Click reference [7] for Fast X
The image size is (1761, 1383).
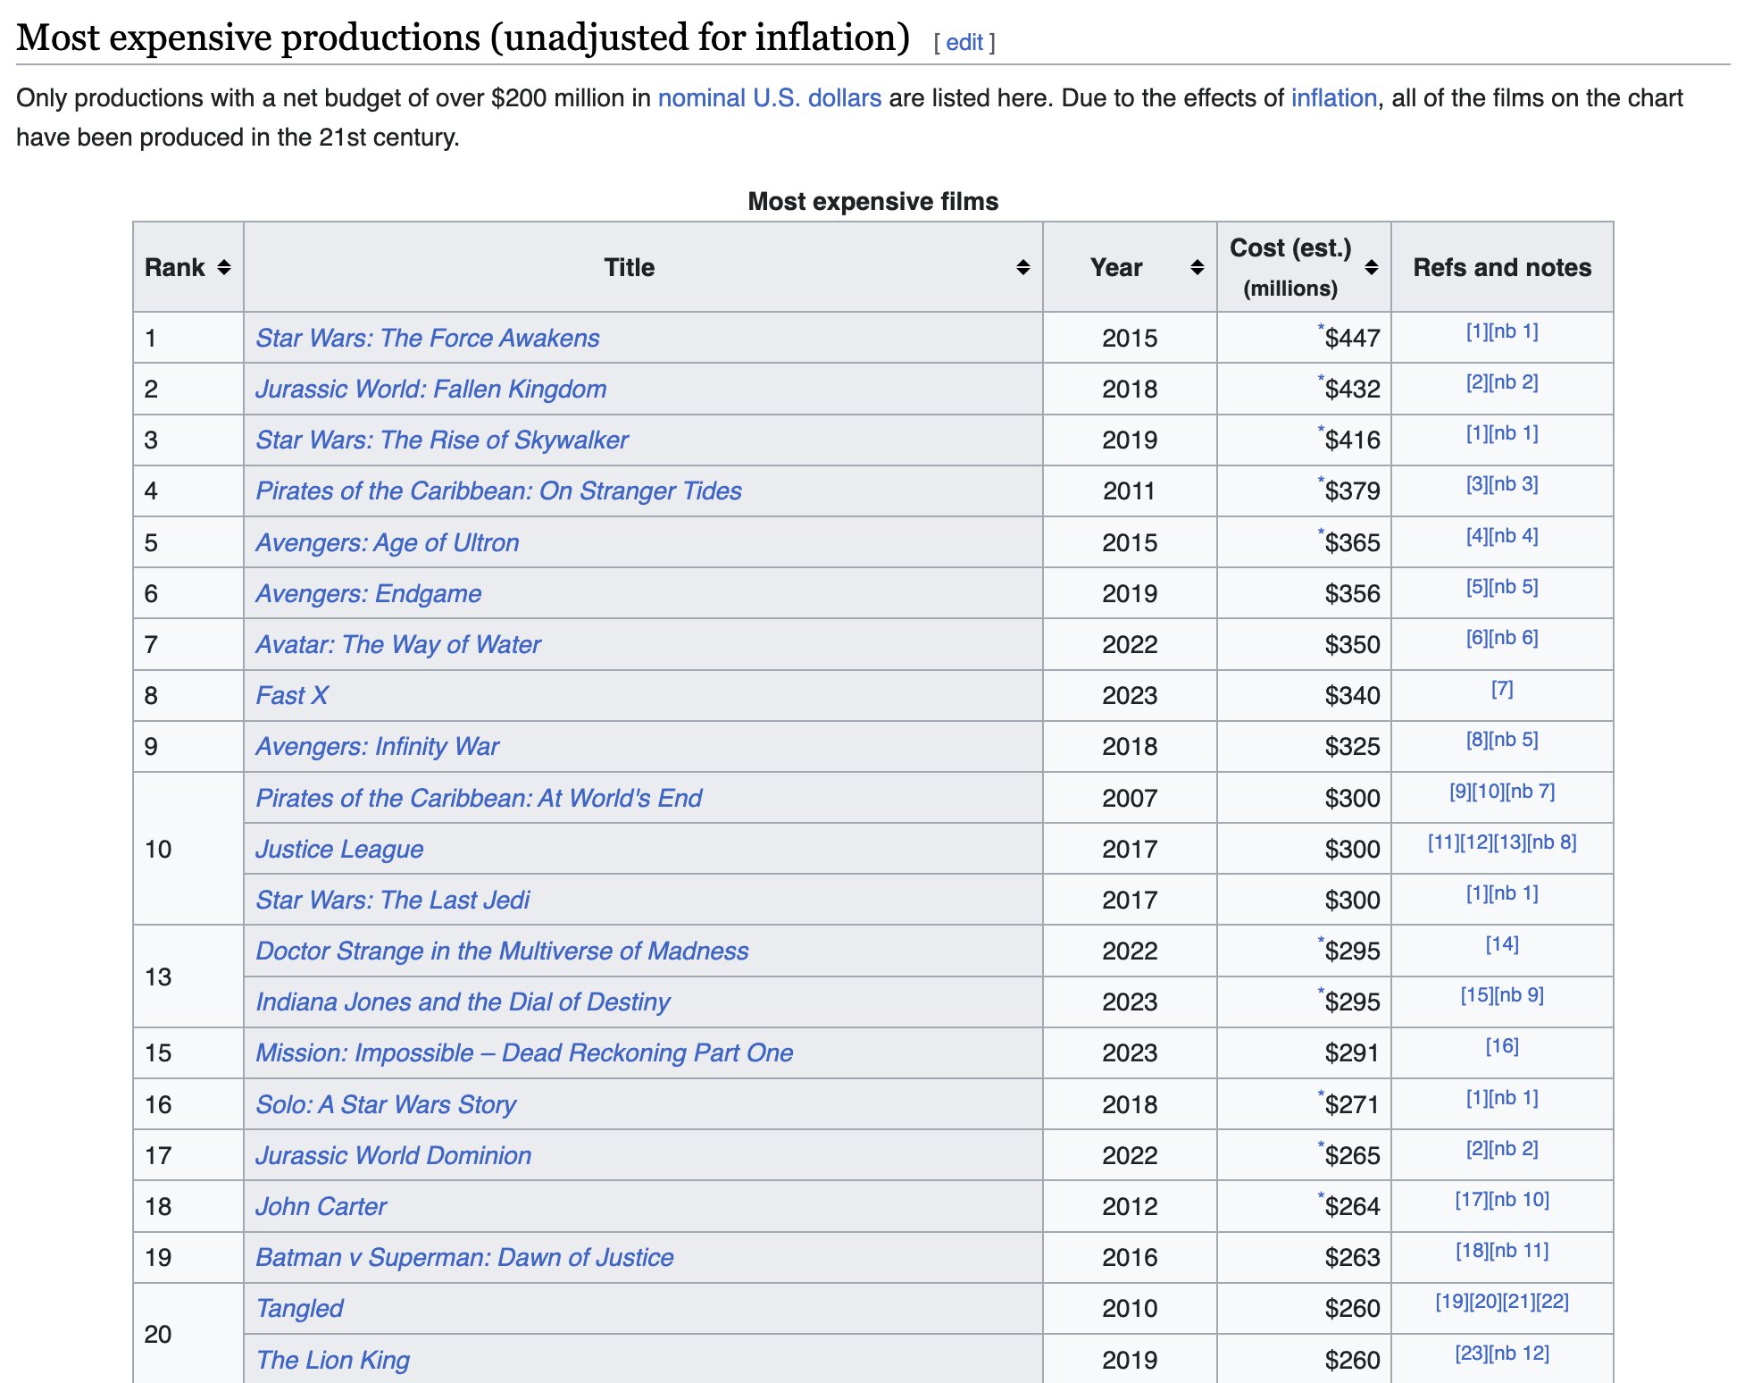1501,689
